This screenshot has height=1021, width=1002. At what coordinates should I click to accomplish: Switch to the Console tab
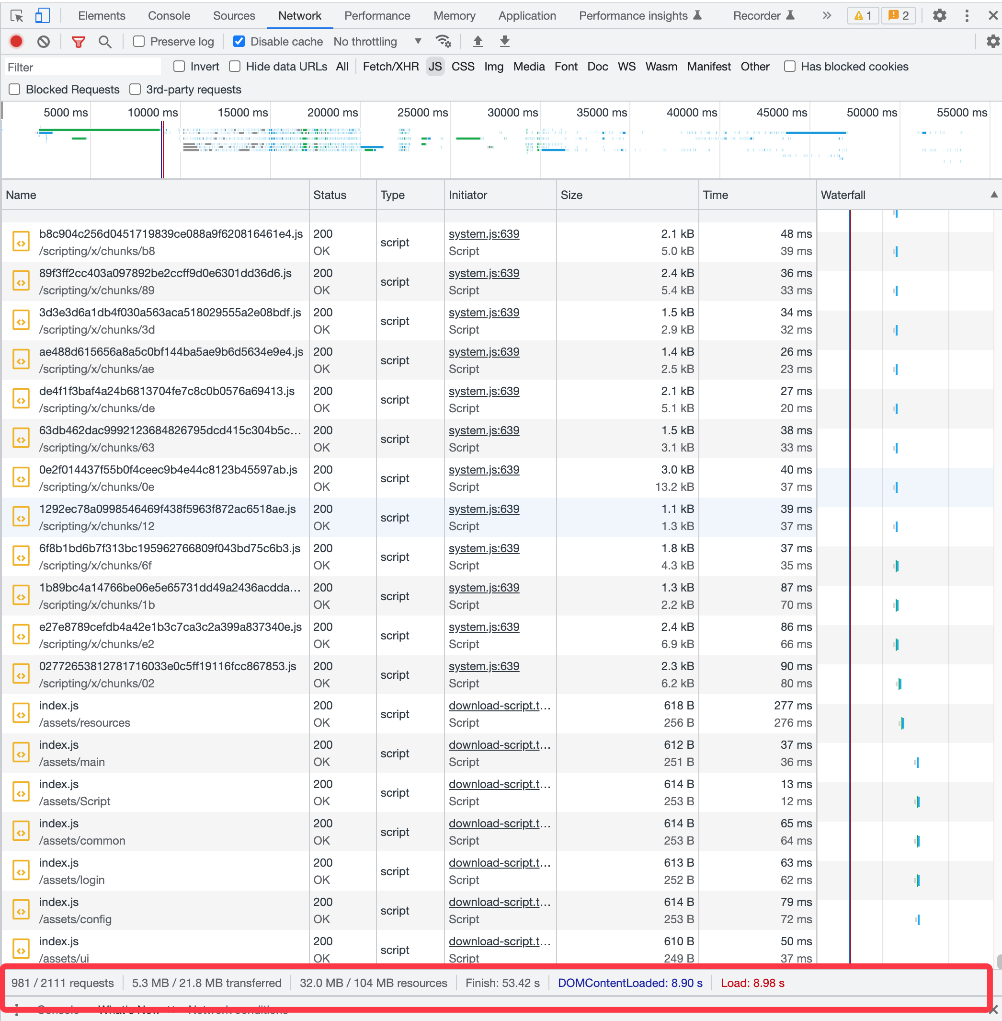coord(169,15)
